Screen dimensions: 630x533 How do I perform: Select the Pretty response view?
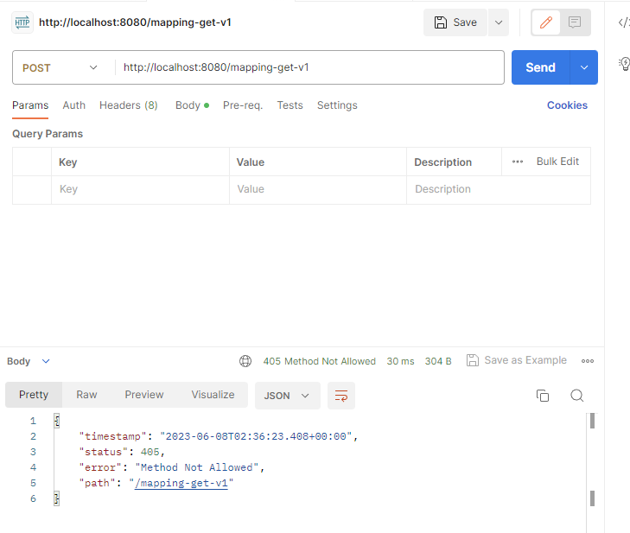coord(34,395)
